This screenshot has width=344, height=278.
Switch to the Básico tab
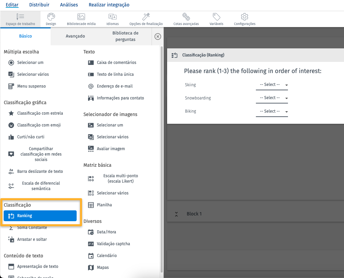point(25,36)
